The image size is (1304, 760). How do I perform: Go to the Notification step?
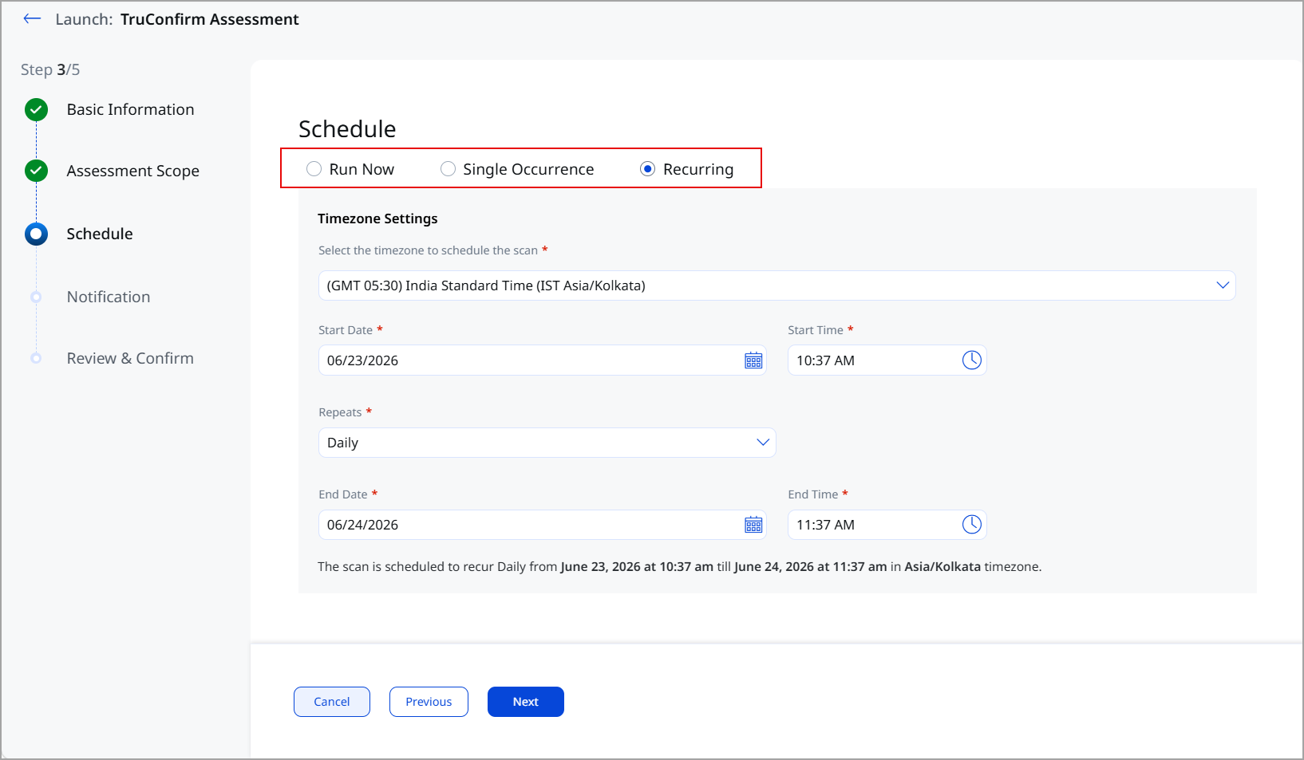click(x=109, y=297)
